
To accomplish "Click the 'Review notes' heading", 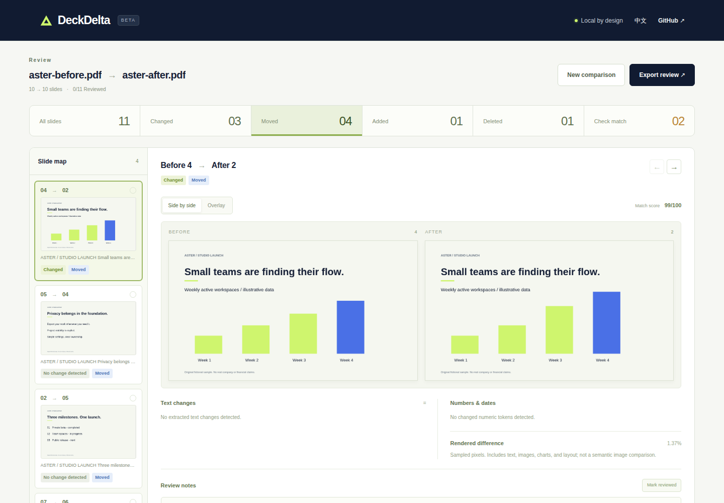I will [x=178, y=486].
